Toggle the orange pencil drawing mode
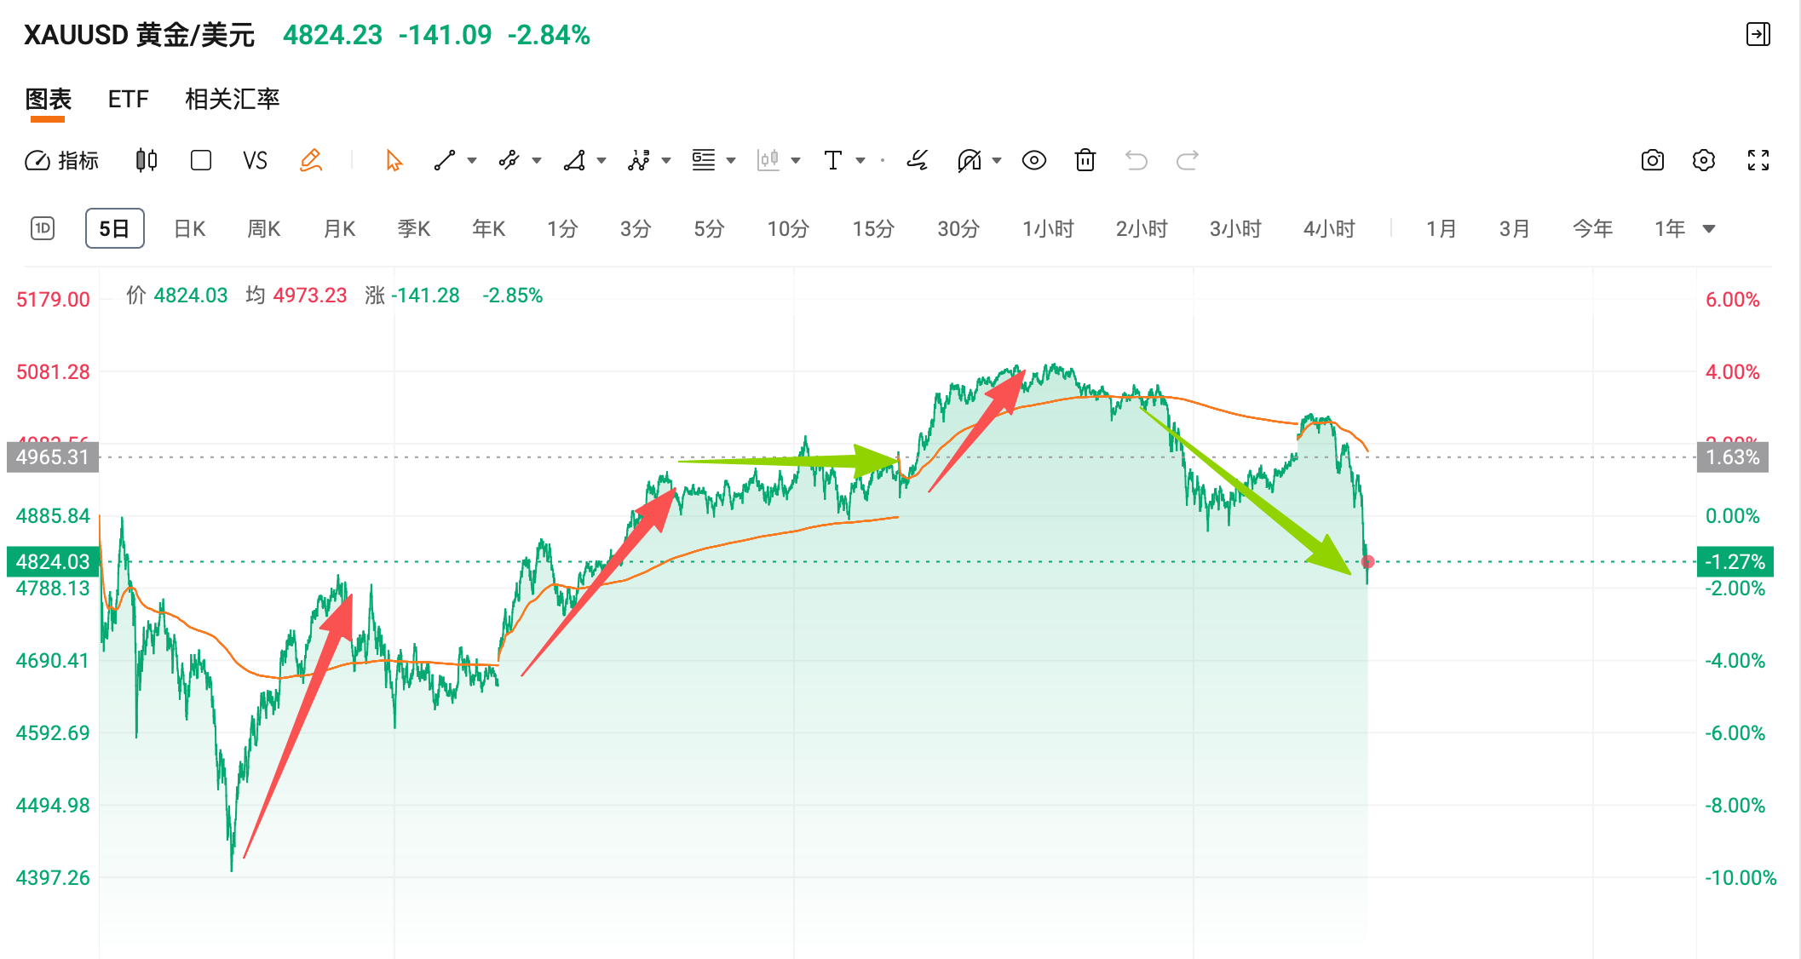This screenshot has height=959, width=1801. pos(311,160)
